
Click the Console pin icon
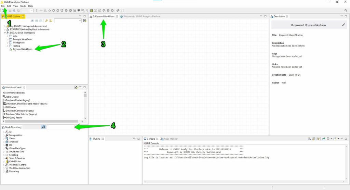point(323,139)
